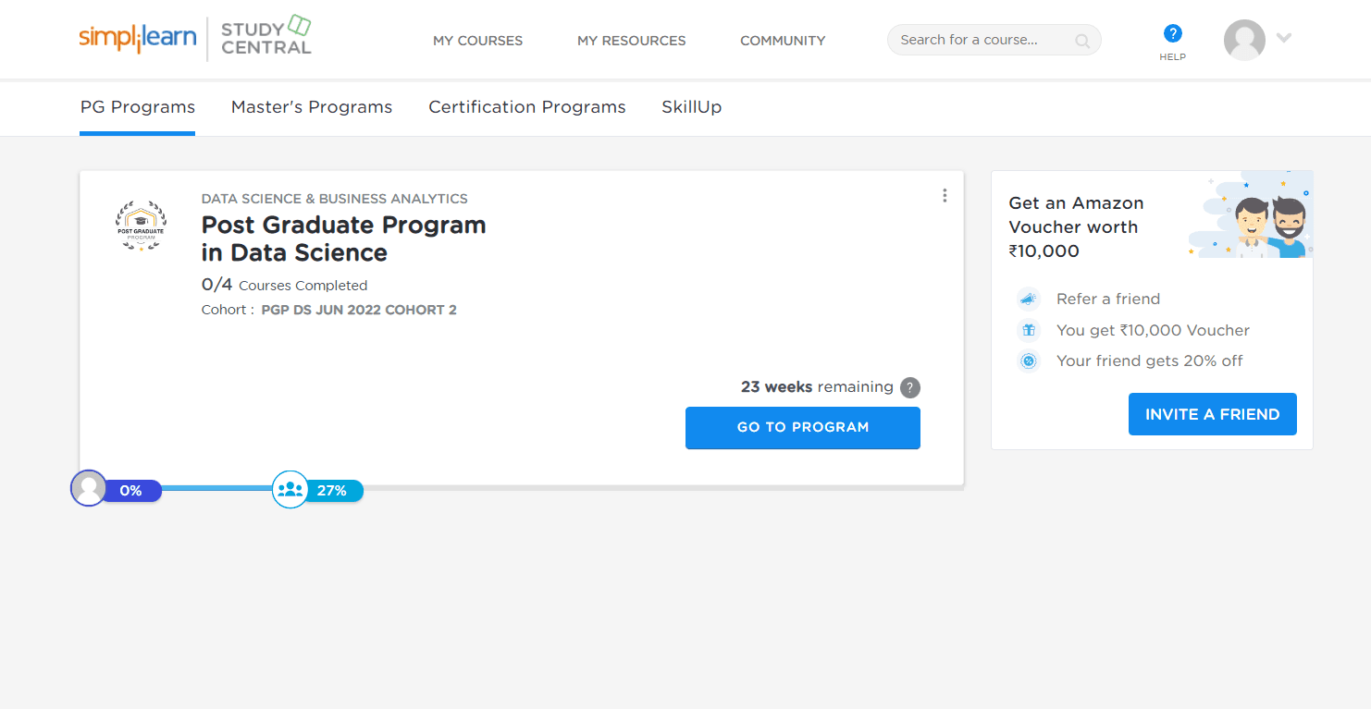Click the Refer a friend megaphone icon

point(1028,299)
